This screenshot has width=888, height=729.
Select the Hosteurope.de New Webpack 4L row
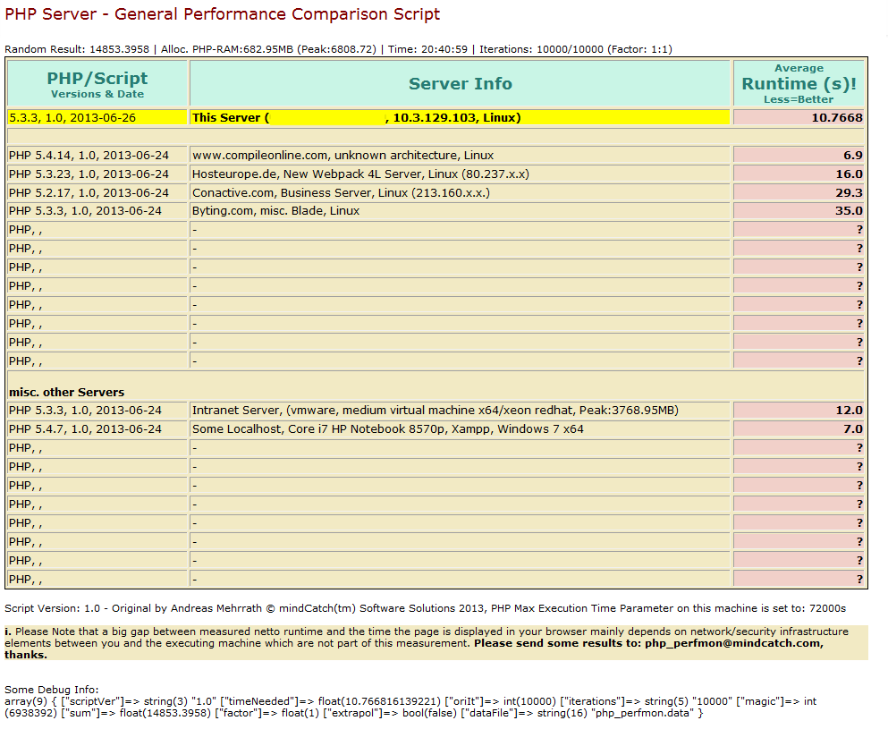(x=358, y=174)
